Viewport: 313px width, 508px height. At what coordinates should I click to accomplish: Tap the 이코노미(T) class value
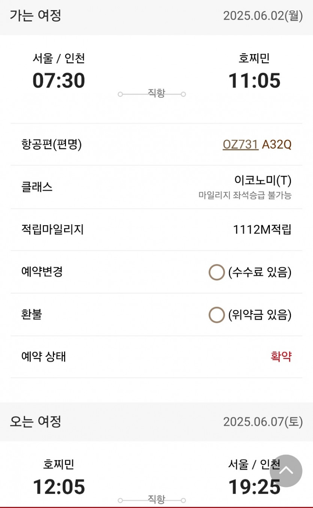[x=263, y=181]
